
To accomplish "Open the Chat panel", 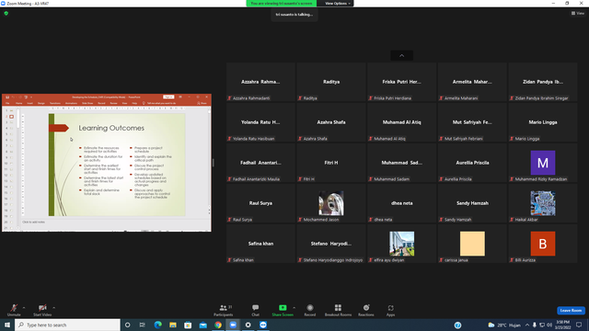I will [x=256, y=310].
